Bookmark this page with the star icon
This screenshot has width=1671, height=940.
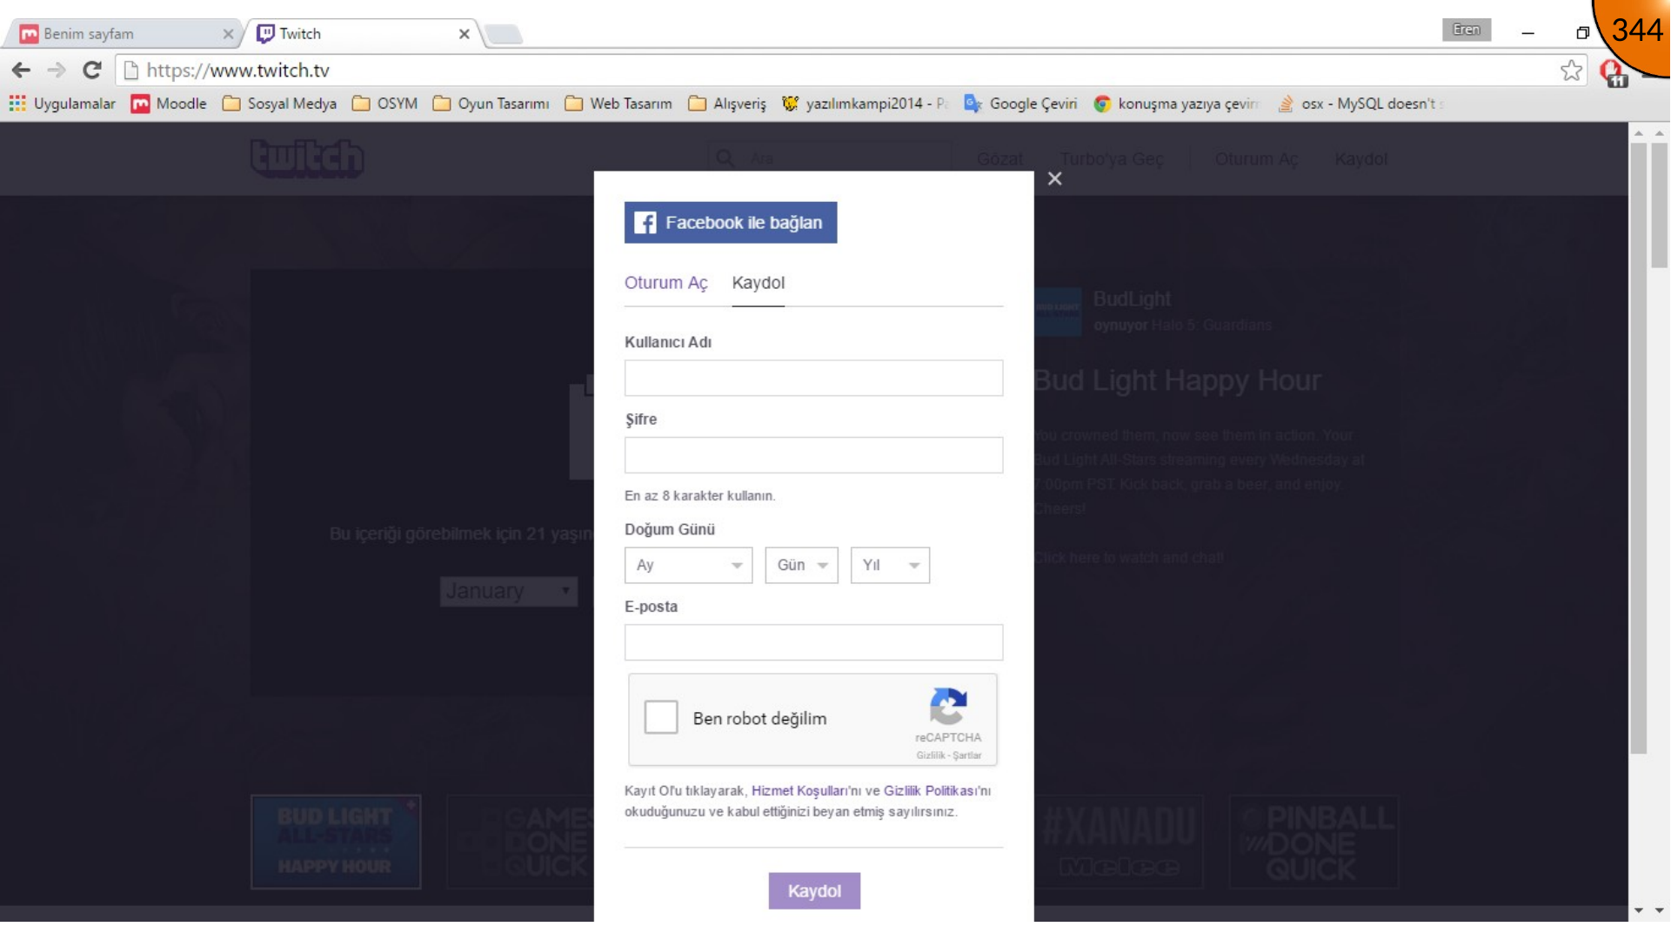pos(1571,70)
